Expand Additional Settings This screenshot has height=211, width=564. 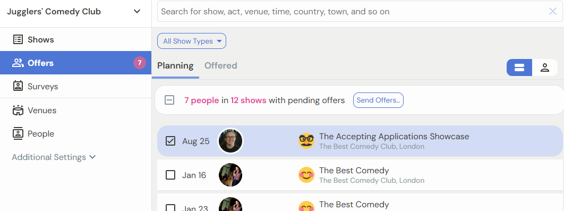coord(54,157)
